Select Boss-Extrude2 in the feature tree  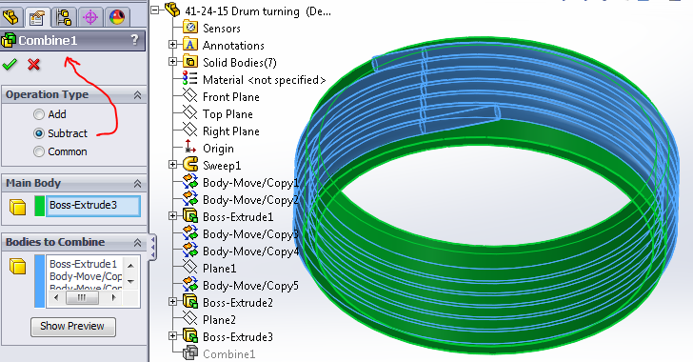pos(237,303)
